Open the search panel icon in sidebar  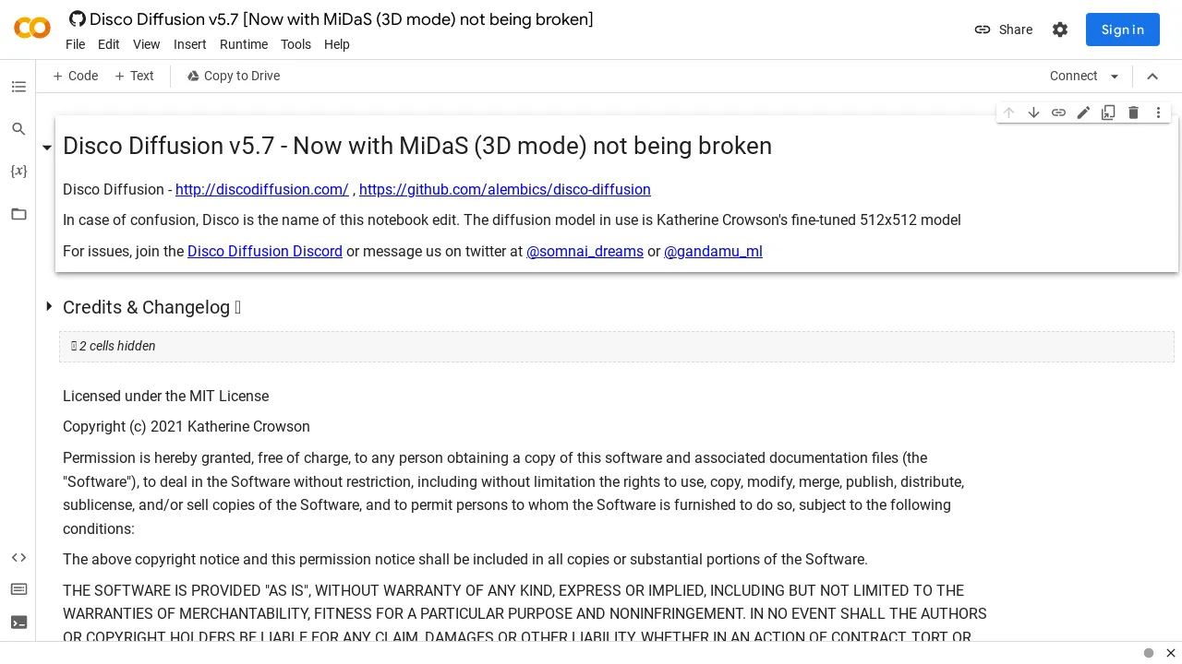point(18,129)
